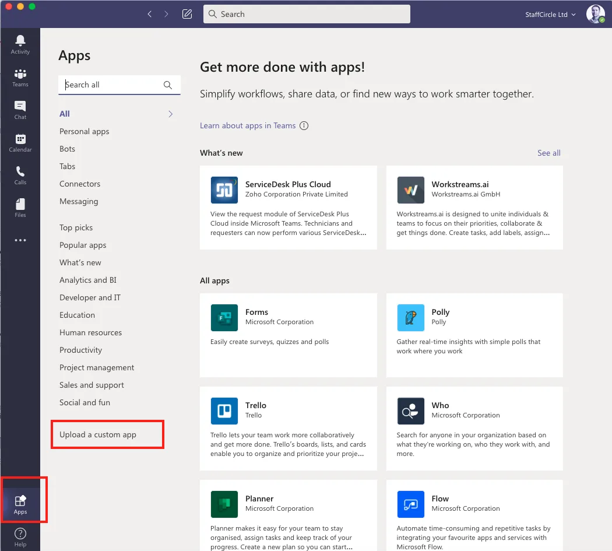Open Learn about apps in Teams link

[x=248, y=126]
